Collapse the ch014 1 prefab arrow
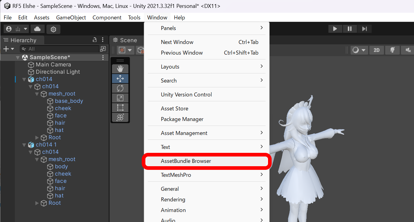Viewport: 414px width, 222px height. pos(24,145)
